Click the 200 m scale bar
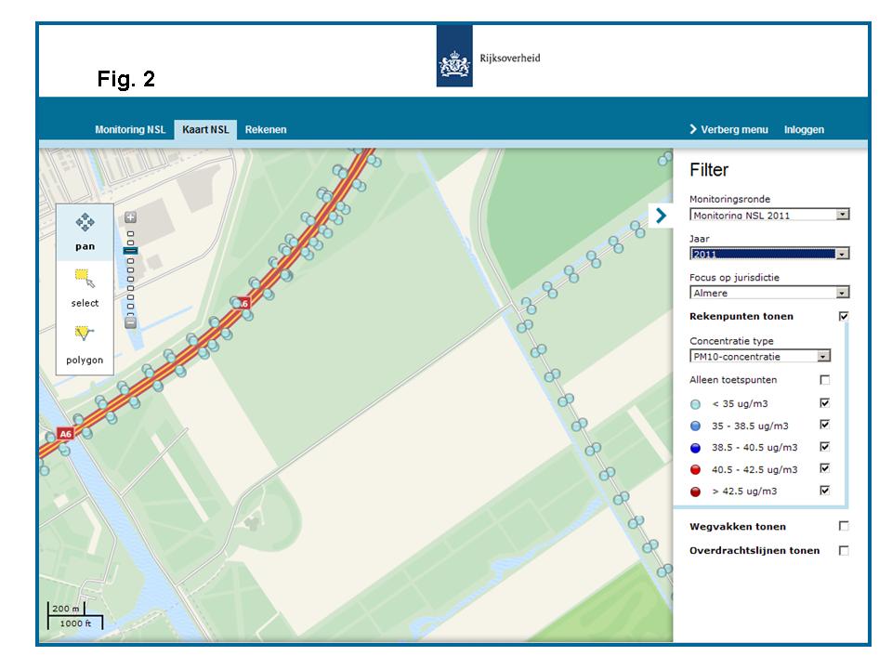The image size is (892, 669). (x=65, y=609)
